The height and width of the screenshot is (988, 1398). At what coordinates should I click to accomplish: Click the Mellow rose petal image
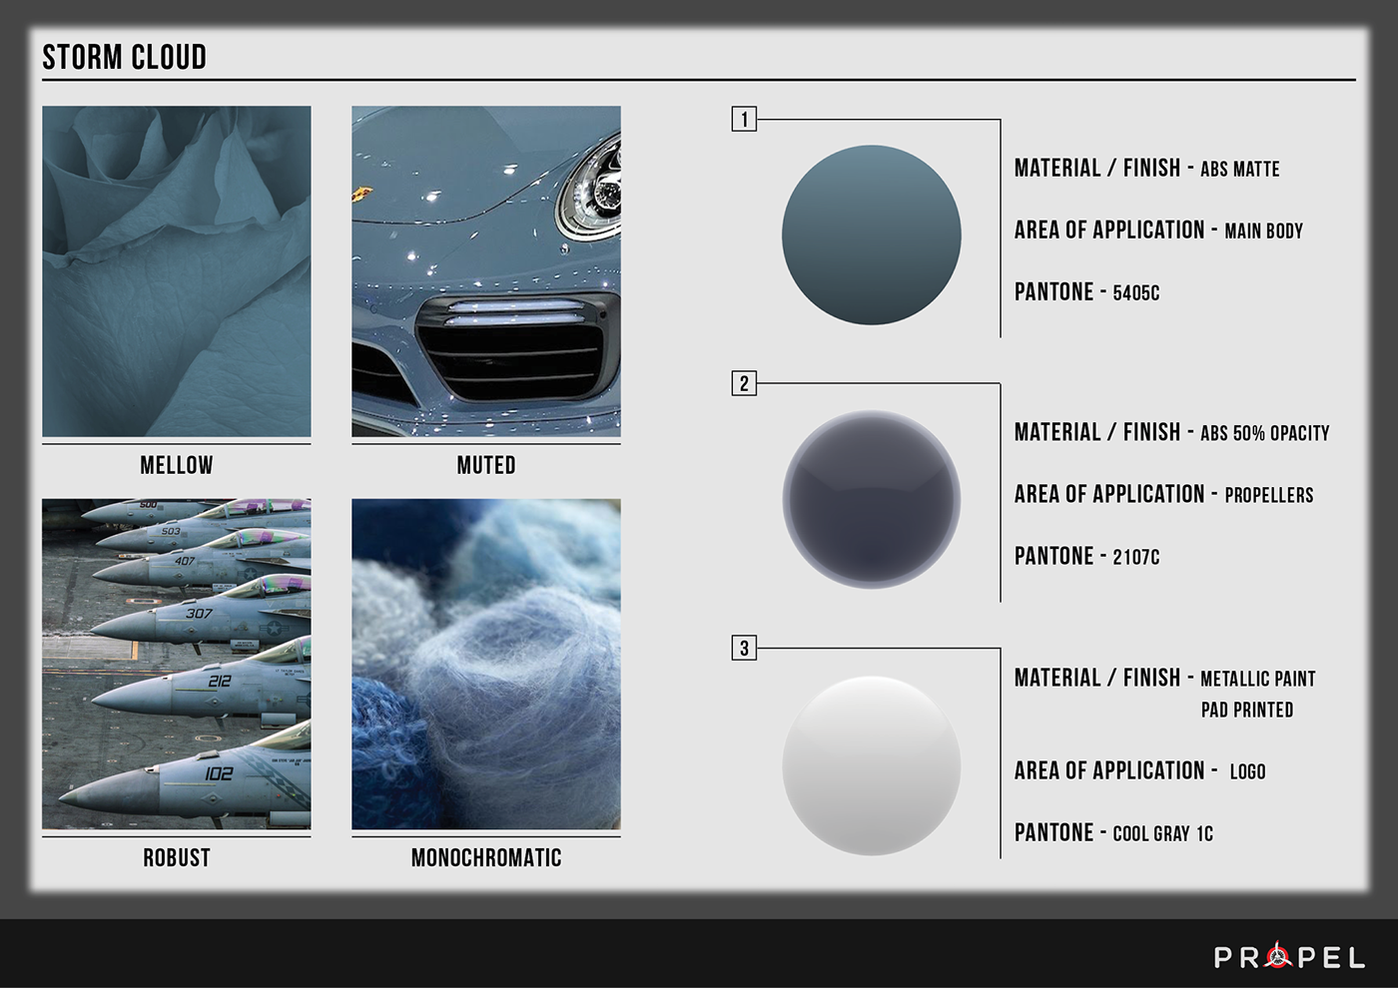click(x=177, y=271)
